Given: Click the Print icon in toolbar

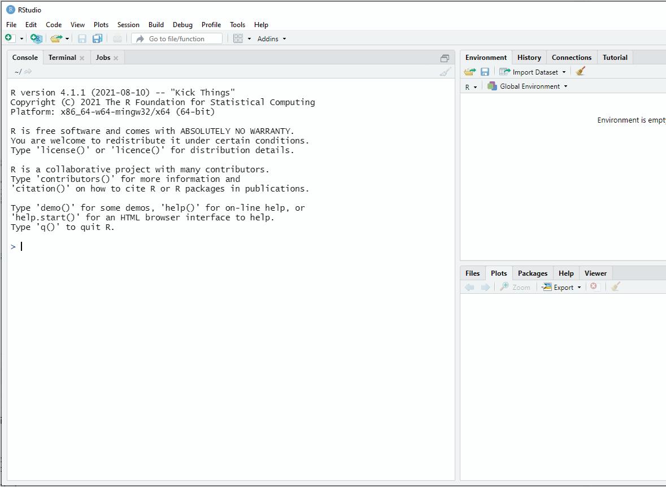Looking at the screenshot, I should (x=117, y=38).
